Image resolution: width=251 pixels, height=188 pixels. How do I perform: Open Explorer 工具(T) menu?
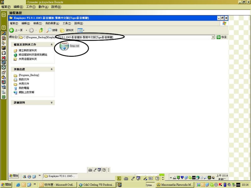point(67,23)
